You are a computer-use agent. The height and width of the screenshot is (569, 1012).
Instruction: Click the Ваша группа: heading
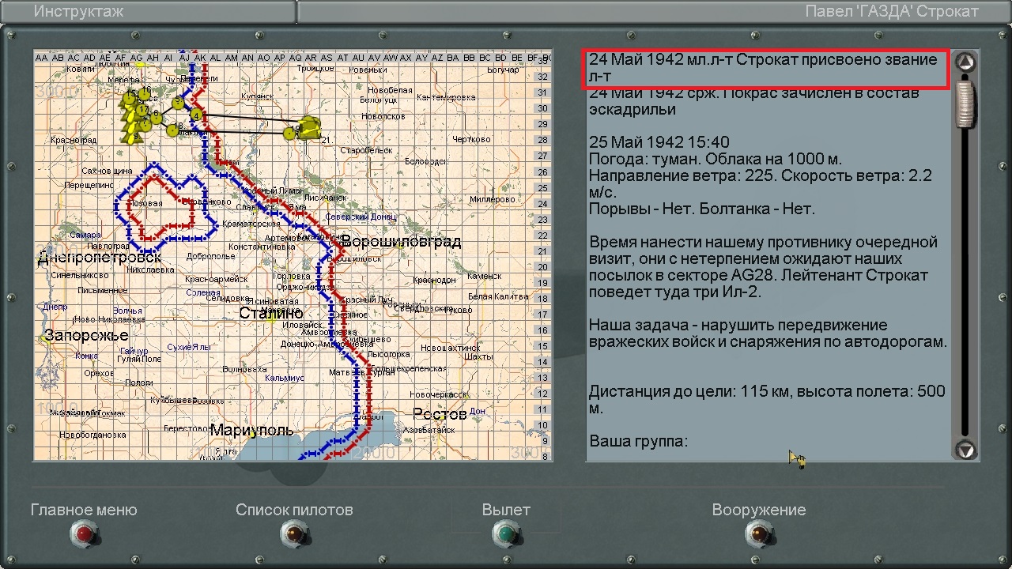tap(639, 441)
